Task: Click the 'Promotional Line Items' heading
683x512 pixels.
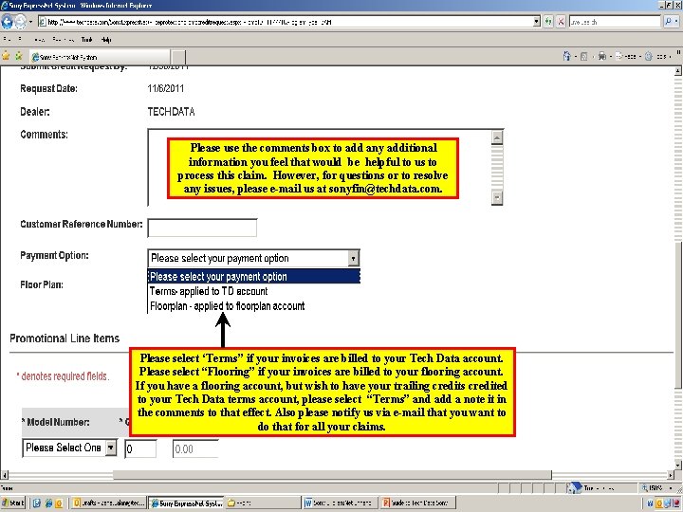Action: click(65, 338)
